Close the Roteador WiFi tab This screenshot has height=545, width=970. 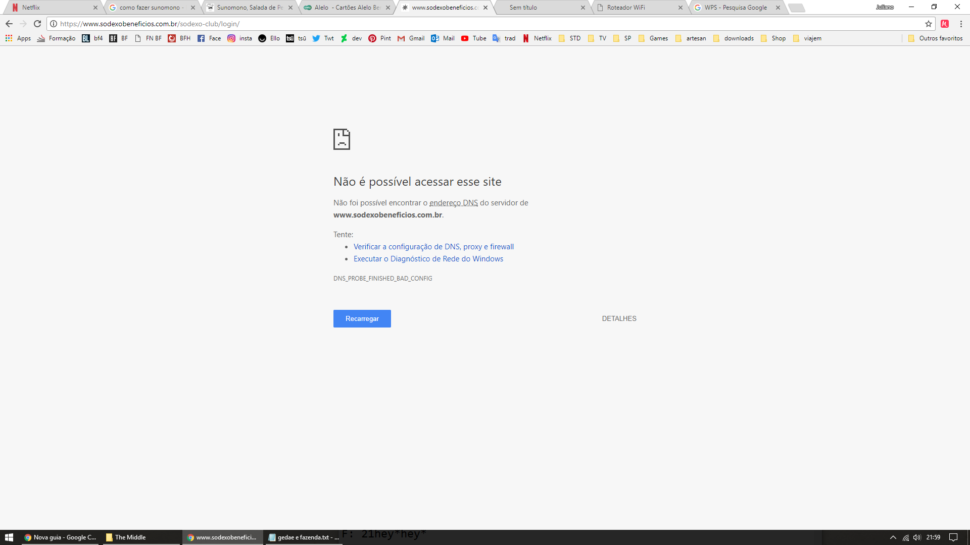(x=681, y=8)
